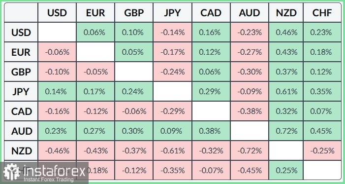Open the InstaForex watermark link
345x184 pixels.
coord(44,173)
